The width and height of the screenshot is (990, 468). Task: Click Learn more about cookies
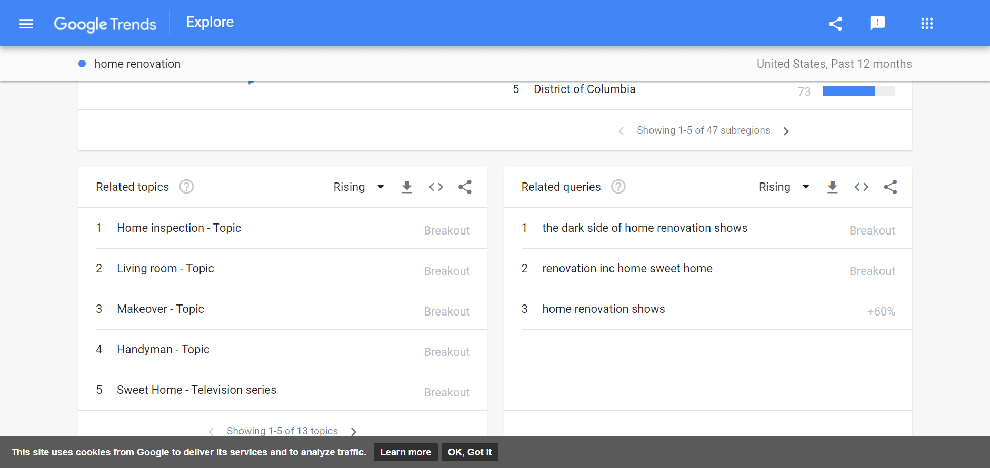point(405,452)
